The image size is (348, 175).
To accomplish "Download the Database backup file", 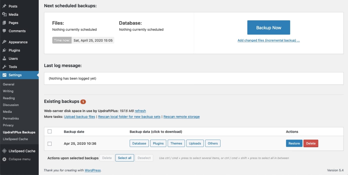I will click(139, 143).
